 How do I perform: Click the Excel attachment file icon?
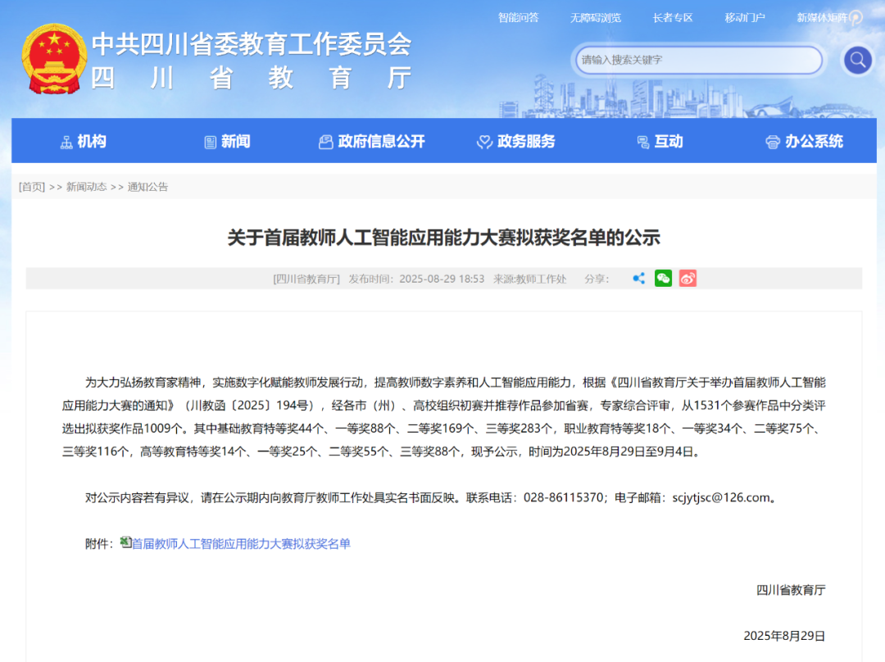126,542
